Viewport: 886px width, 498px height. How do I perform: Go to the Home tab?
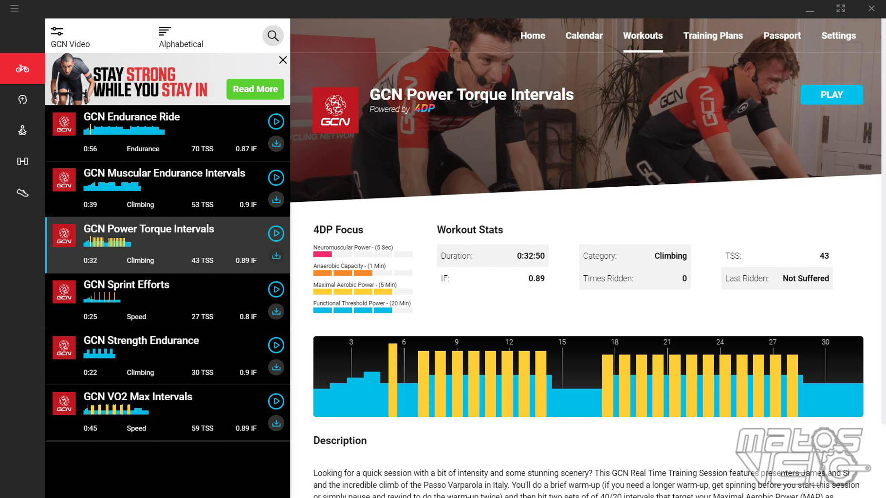pos(533,36)
